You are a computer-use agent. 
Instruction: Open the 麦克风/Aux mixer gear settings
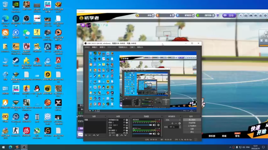pos(158,134)
